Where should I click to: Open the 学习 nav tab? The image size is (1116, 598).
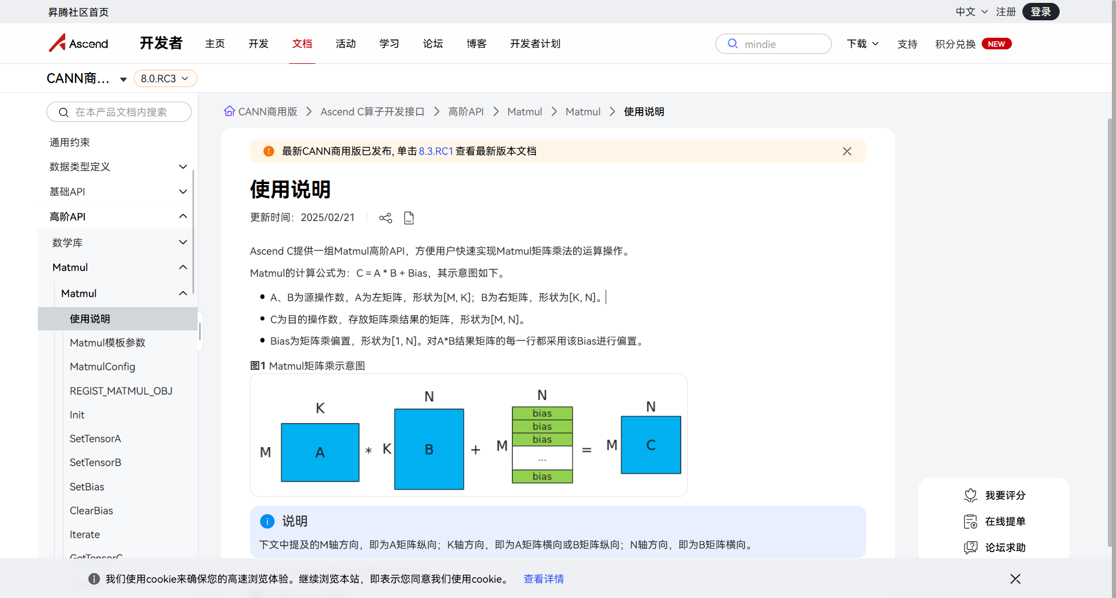(x=389, y=44)
